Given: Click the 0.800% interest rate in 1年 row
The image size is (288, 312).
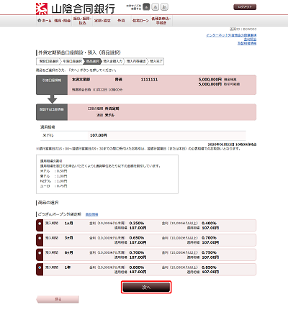Looking at the screenshot, I should (x=137, y=267).
